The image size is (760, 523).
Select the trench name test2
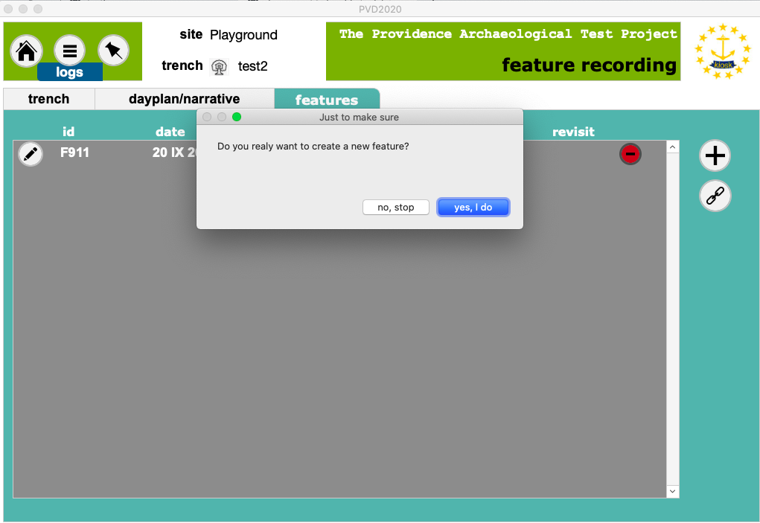click(252, 66)
